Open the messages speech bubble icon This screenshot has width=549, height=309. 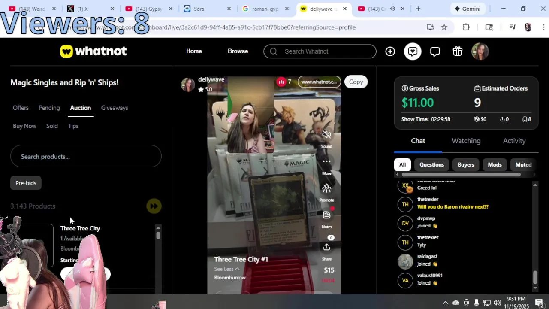pos(435,51)
